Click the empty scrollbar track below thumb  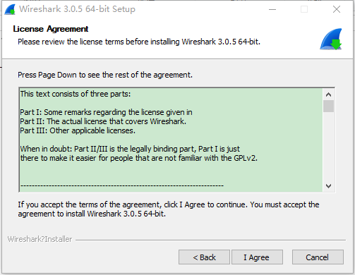(328, 146)
